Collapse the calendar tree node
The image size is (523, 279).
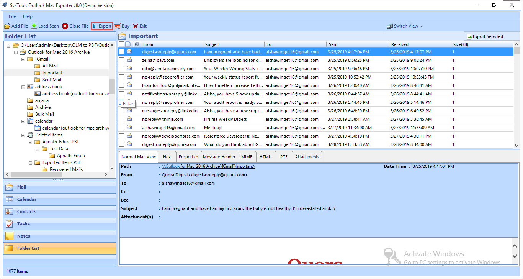pos(23,121)
